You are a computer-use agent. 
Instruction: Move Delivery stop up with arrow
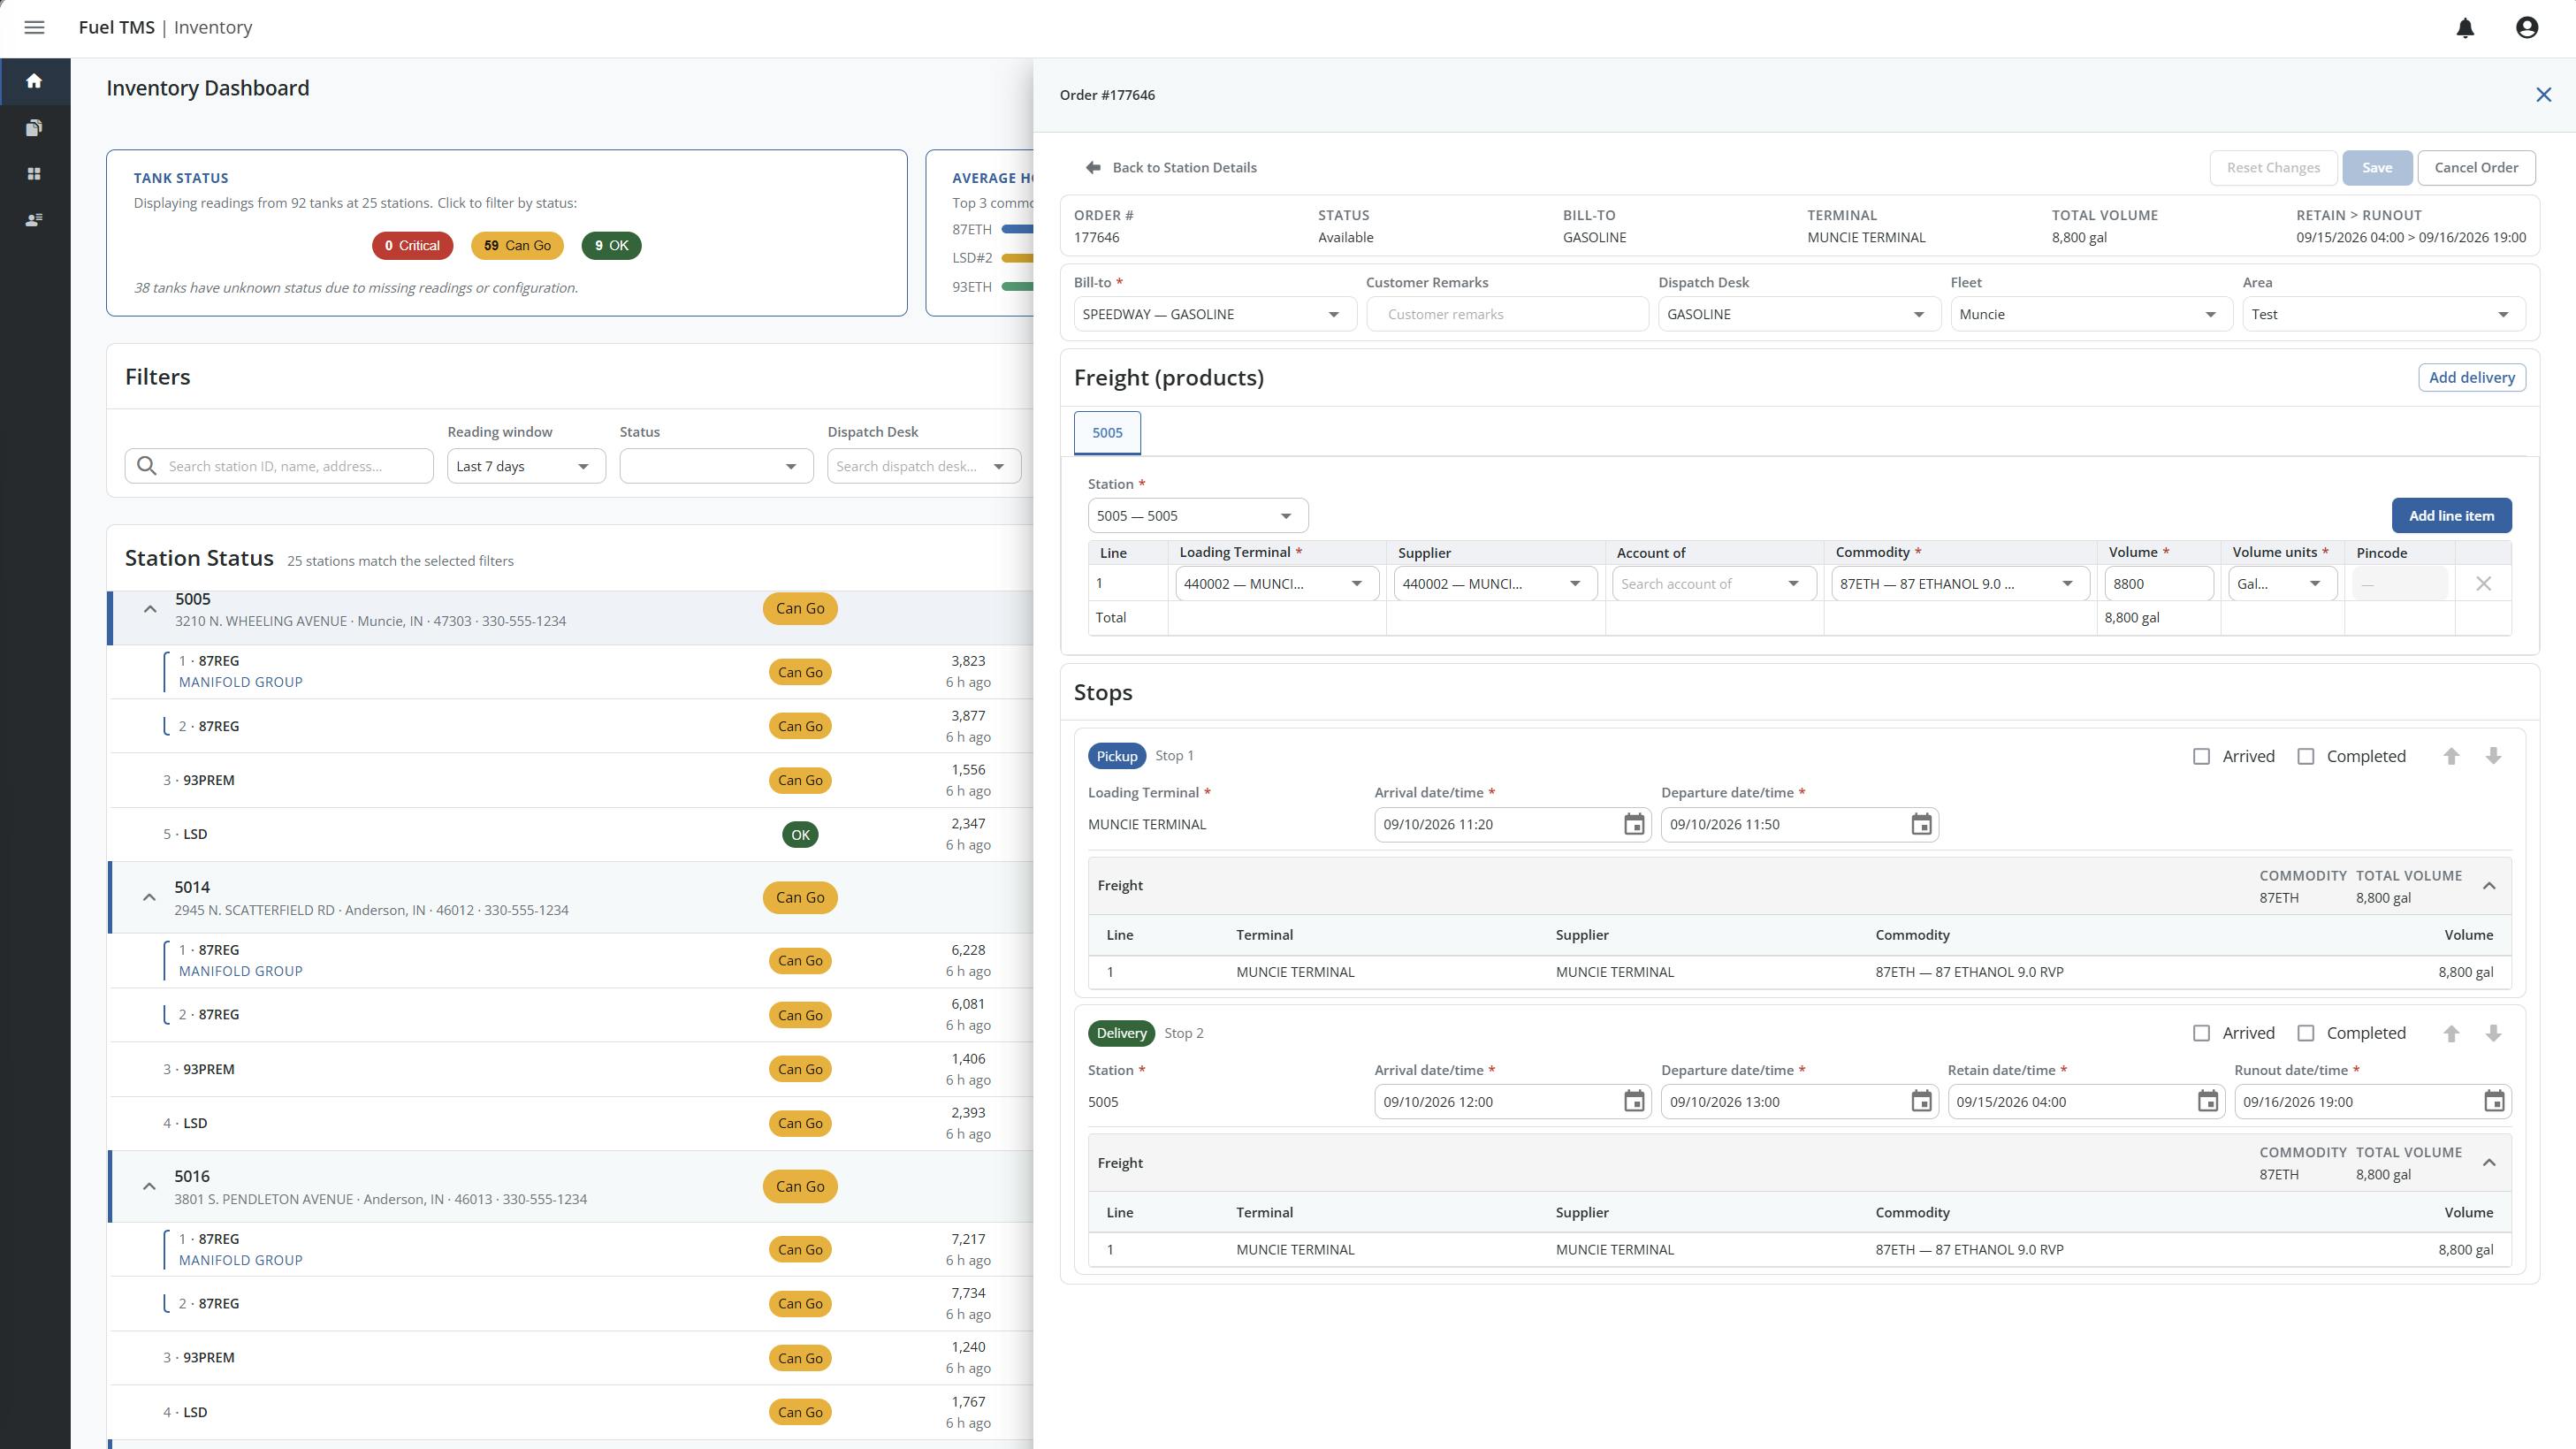pyautogui.click(x=2451, y=1034)
